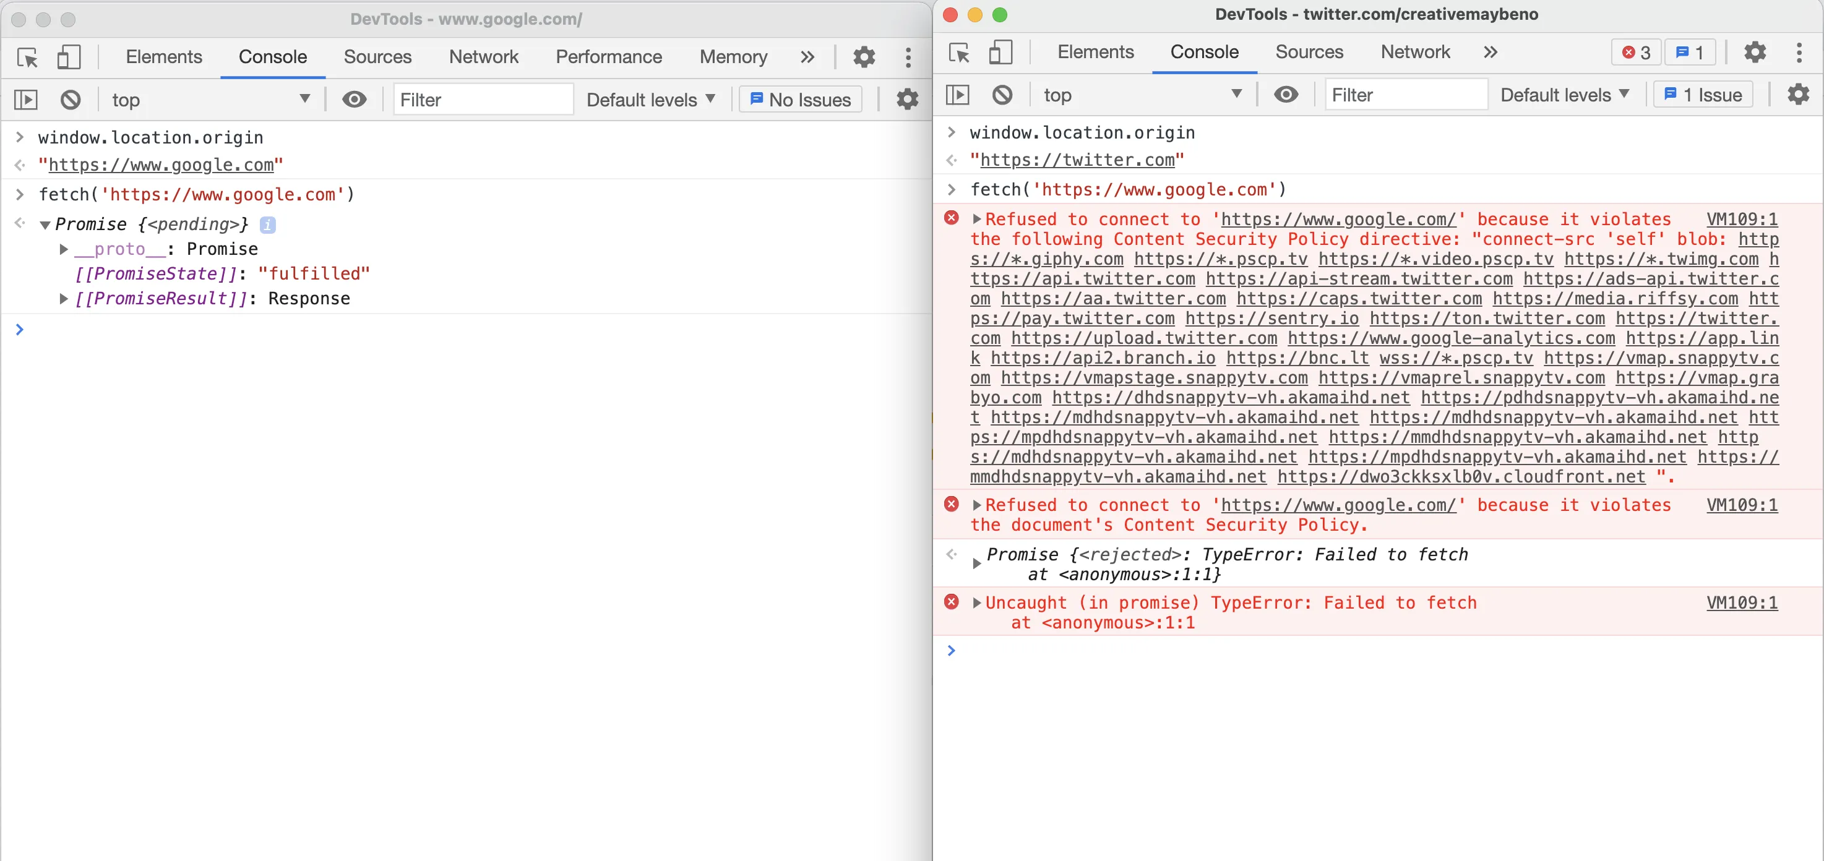Show console sidebar in Twitter DevTools
Viewport: 1824px width, 861px height.
(957, 95)
